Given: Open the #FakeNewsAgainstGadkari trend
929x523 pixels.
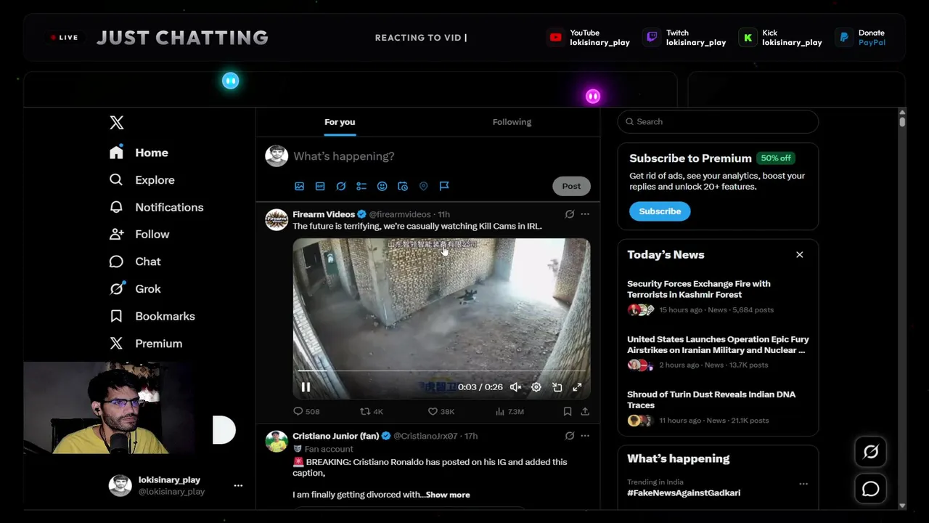Looking at the screenshot, I should pos(684,492).
